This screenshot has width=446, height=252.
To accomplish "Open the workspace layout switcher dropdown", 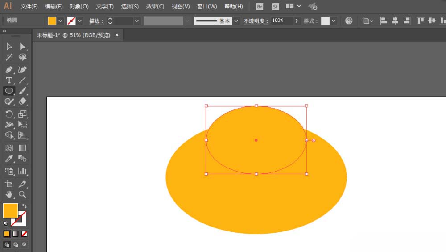I will pyautogui.click(x=299, y=6).
